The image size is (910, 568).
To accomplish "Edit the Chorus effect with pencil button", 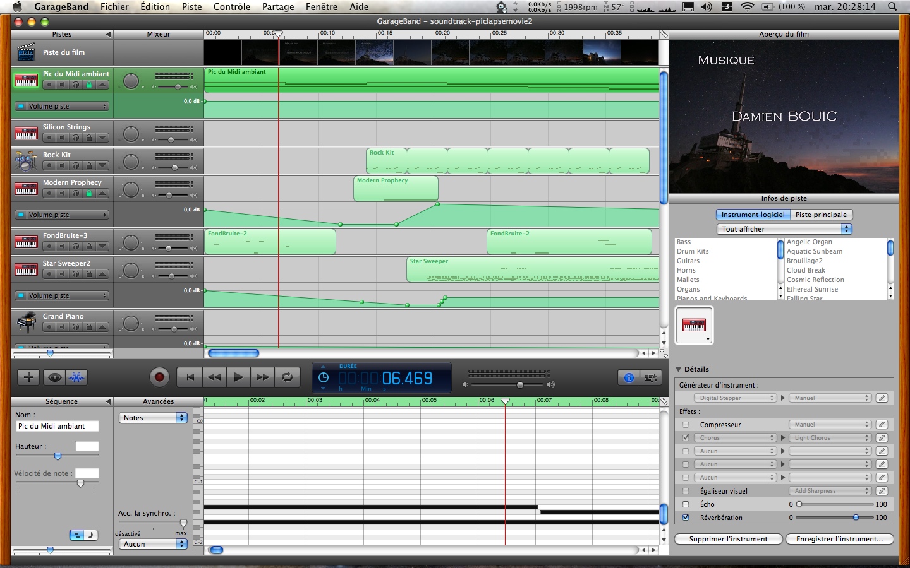I will pos(882,438).
